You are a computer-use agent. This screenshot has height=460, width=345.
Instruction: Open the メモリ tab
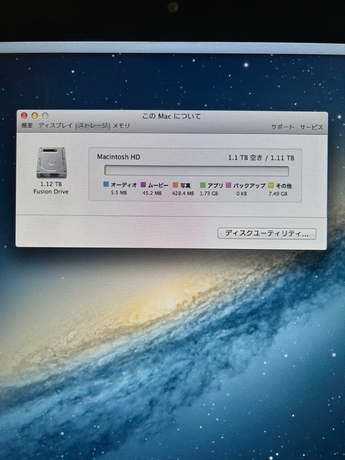(x=120, y=126)
